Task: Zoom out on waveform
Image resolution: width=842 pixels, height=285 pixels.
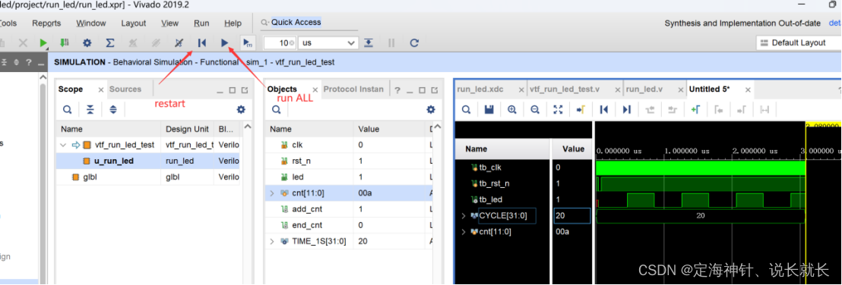Action: pos(535,109)
